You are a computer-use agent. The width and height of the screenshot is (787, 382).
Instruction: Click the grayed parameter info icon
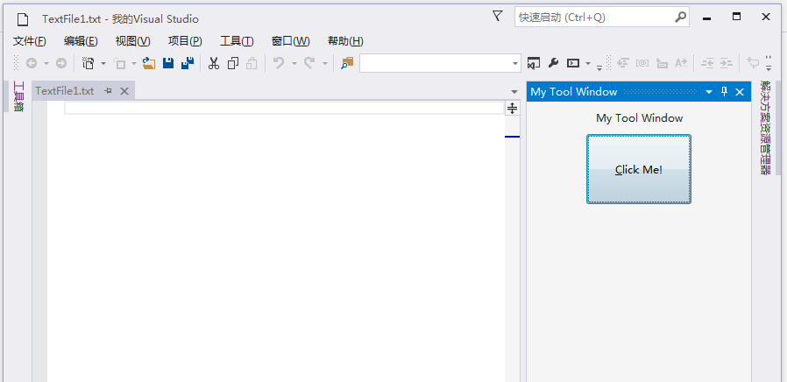tap(642, 63)
